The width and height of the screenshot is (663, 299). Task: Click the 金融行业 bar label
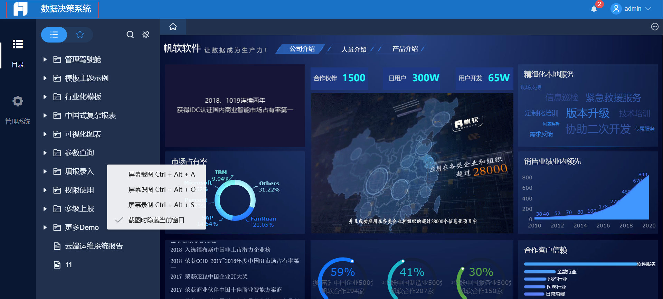(x=567, y=272)
